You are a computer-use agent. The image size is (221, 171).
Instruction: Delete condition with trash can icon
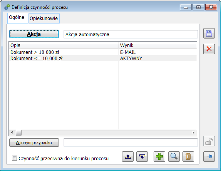point(188,156)
